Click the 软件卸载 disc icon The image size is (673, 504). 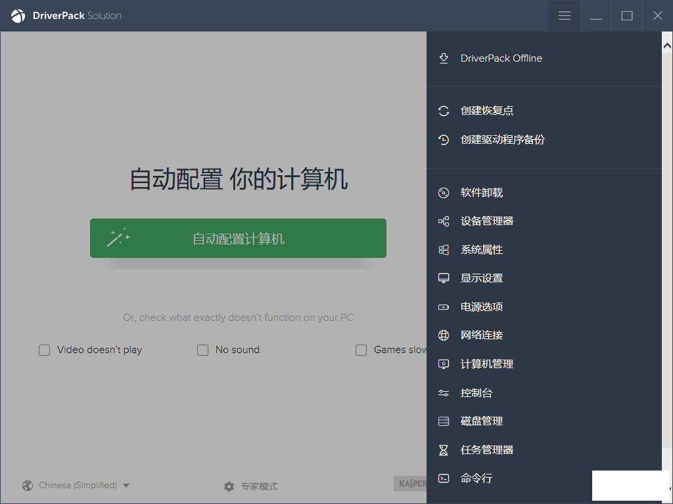(444, 193)
